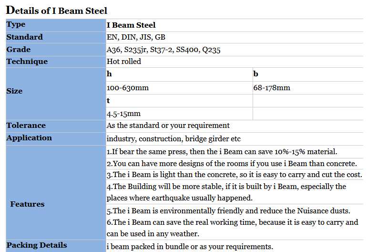
Task: Click feature 5 about Nuisance dusts
Action: tap(228, 210)
